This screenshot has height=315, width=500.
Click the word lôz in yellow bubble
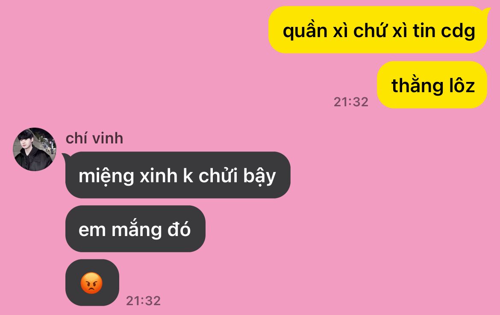[462, 85]
